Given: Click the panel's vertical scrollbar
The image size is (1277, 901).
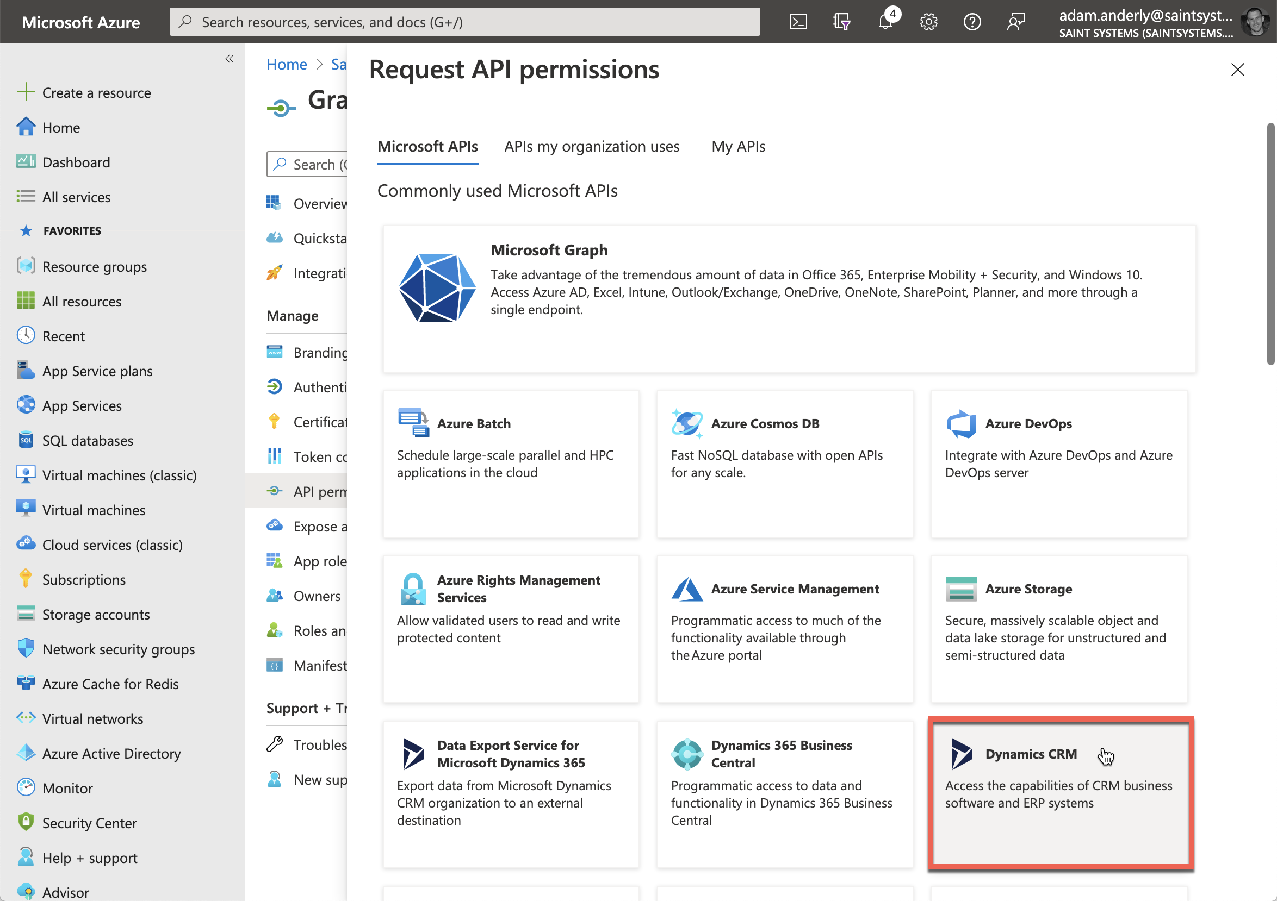Looking at the screenshot, I should coord(1270,245).
